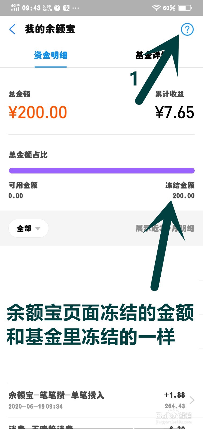Image resolution: width=203 pixels, height=429 pixels.
Task: Switch to 资金明细 tab
Action: coord(51,55)
